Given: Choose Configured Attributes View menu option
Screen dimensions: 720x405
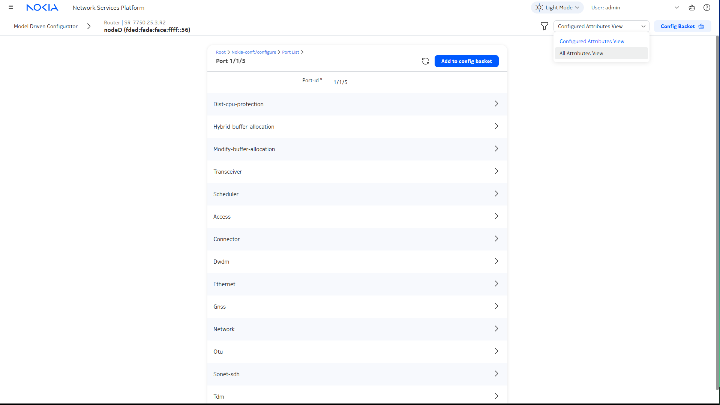Looking at the screenshot, I should point(592,41).
